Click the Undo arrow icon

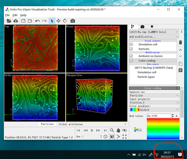[37, 21]
